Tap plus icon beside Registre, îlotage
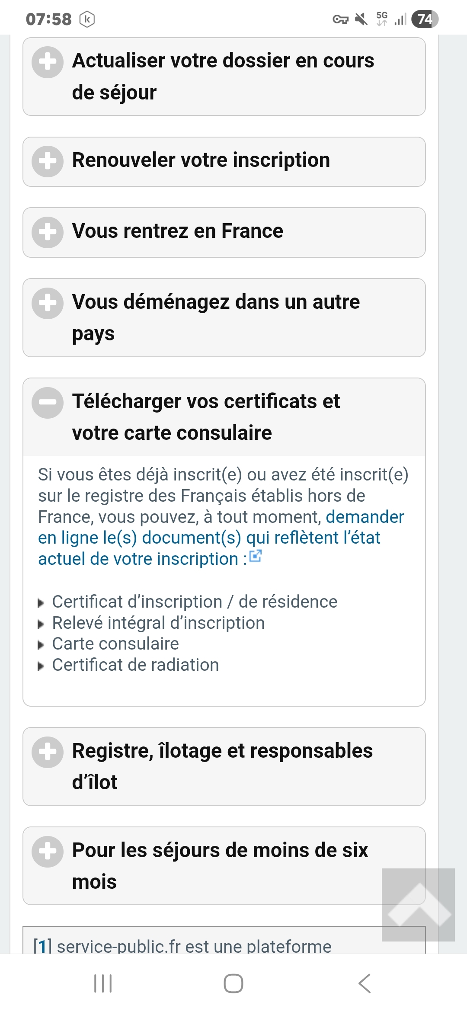Viewport: 467px width, 1012px height. pos(48,752)
